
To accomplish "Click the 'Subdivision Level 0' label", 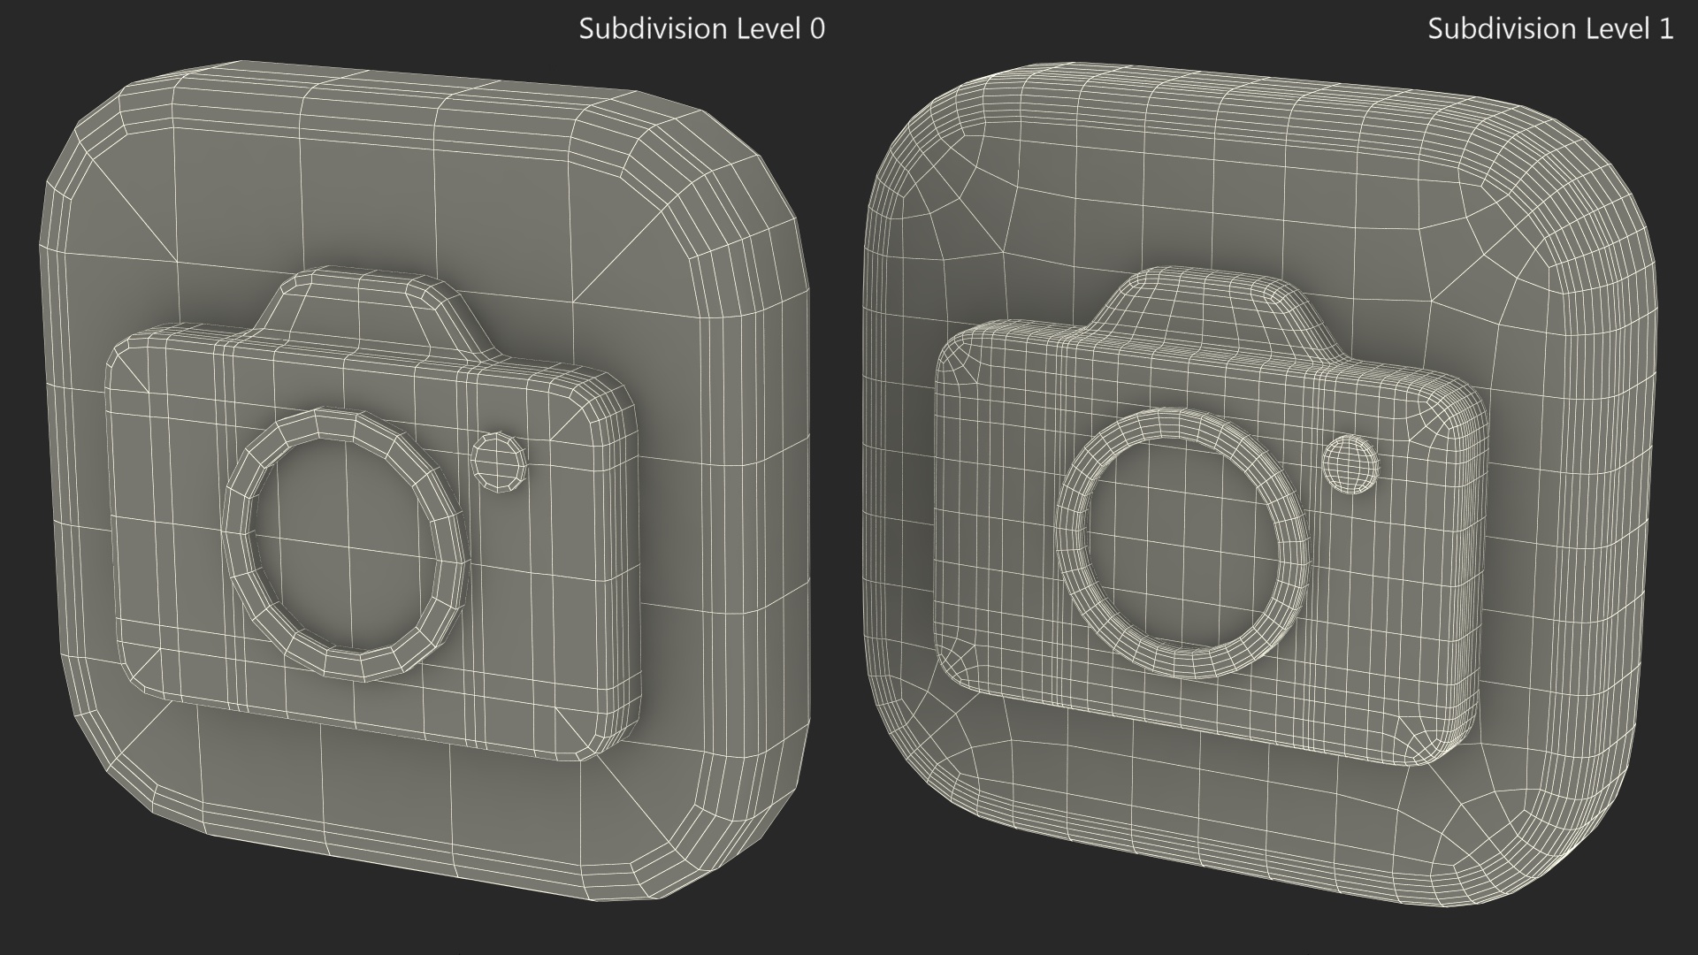I will (702, 28).
